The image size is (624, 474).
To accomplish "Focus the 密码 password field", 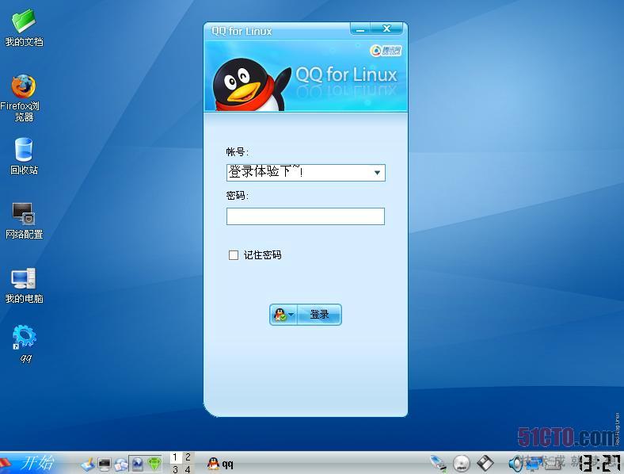I will pyautogui.click(x=305, y=216).
